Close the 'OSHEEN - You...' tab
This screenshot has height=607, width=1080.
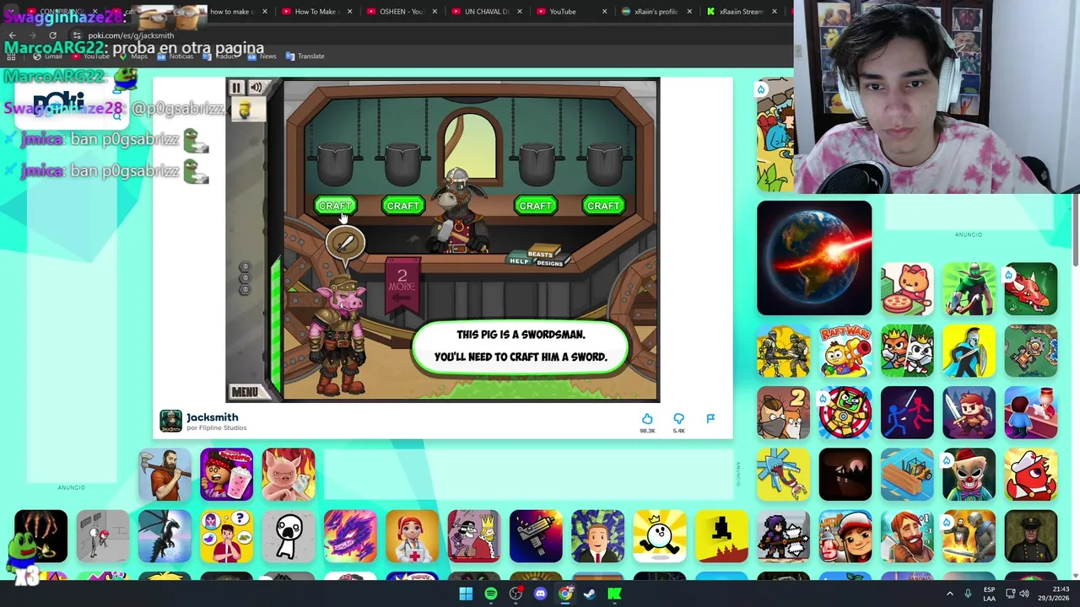[x=435, y=12]
